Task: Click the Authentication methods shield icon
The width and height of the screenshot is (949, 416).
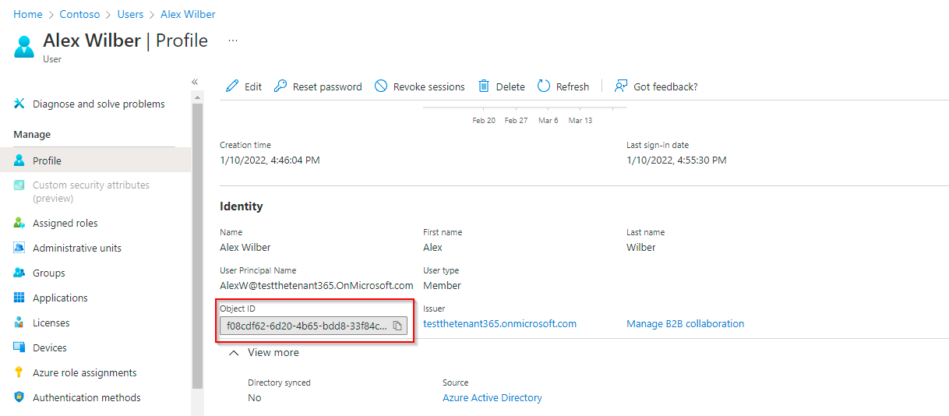Action: click(19, 397)
